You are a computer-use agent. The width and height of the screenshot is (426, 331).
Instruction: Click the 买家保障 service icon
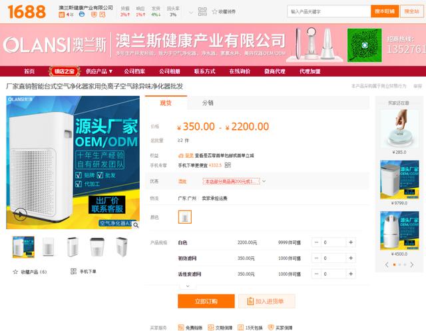[271, 328]
